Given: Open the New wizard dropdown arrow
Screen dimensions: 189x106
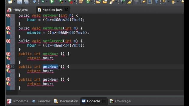Looking at the screenshot, I should (14, 1).
